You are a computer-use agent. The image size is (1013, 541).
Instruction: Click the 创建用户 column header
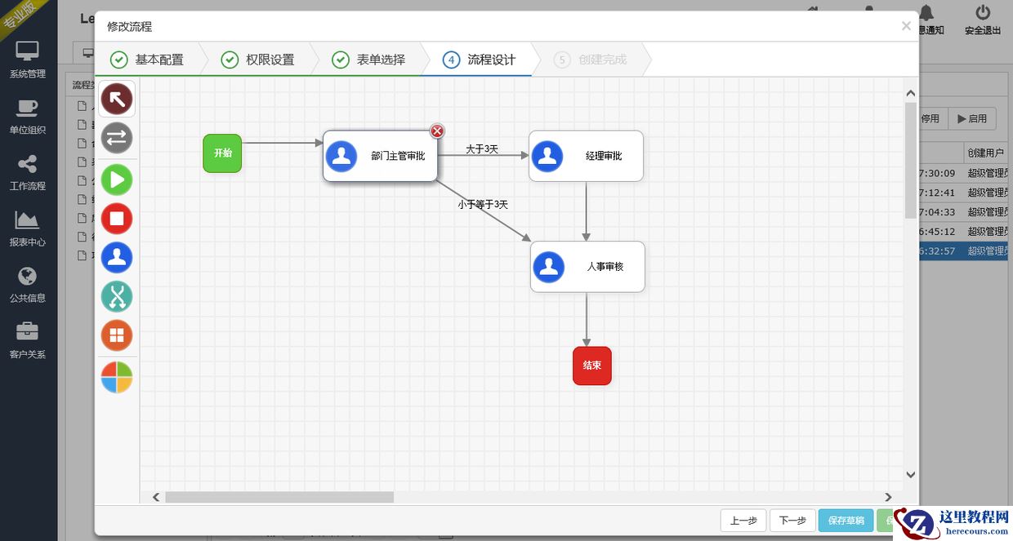(986, 153)
